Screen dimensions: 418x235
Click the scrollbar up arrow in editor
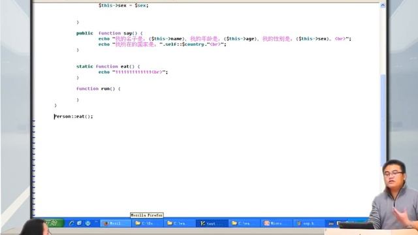pos(383,5)
